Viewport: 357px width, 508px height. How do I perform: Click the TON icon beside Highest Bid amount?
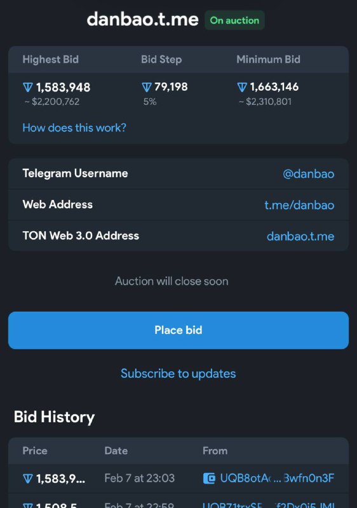point(28,88)
